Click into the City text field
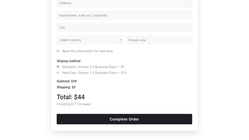Viewport: 249px width, 140px height. 124,27
